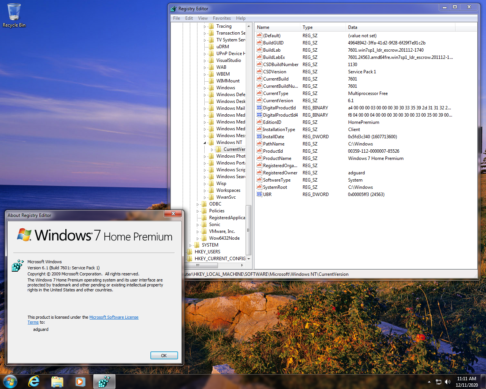Open the Favorites menu
Screen dimensions: 486x389
[x=222, y=18]
